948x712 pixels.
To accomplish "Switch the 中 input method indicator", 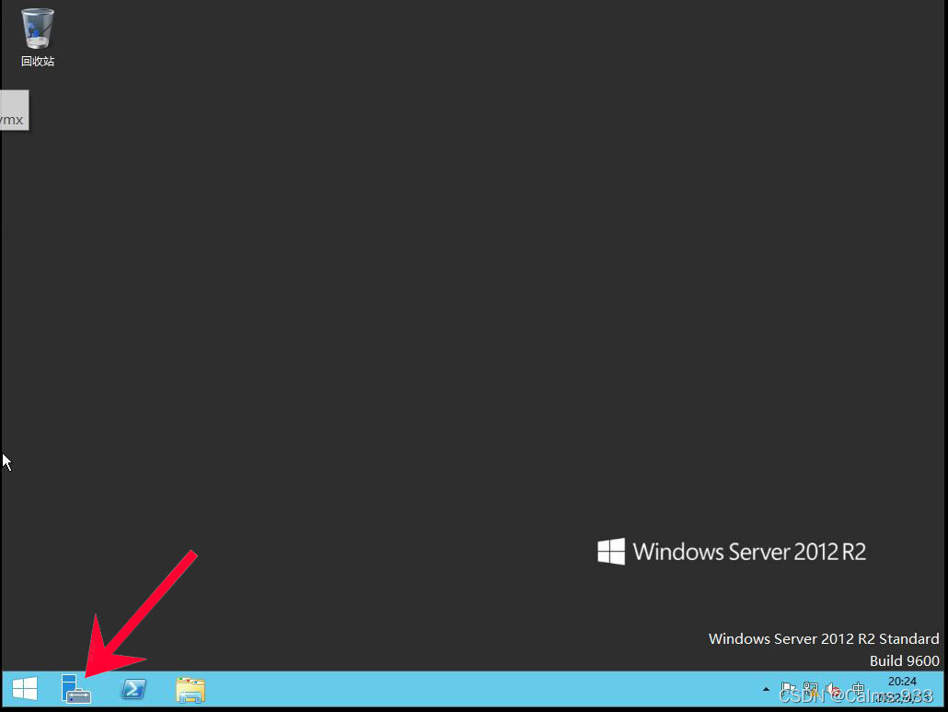I will click(x=858, y=689).
